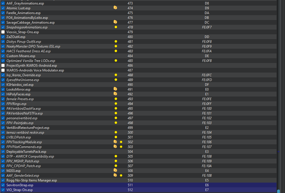Click the yellow light-plugin dot for SnapdragonAnimations.esp
Viewport: 285px width, 193px height.
(x=116, y=27)
